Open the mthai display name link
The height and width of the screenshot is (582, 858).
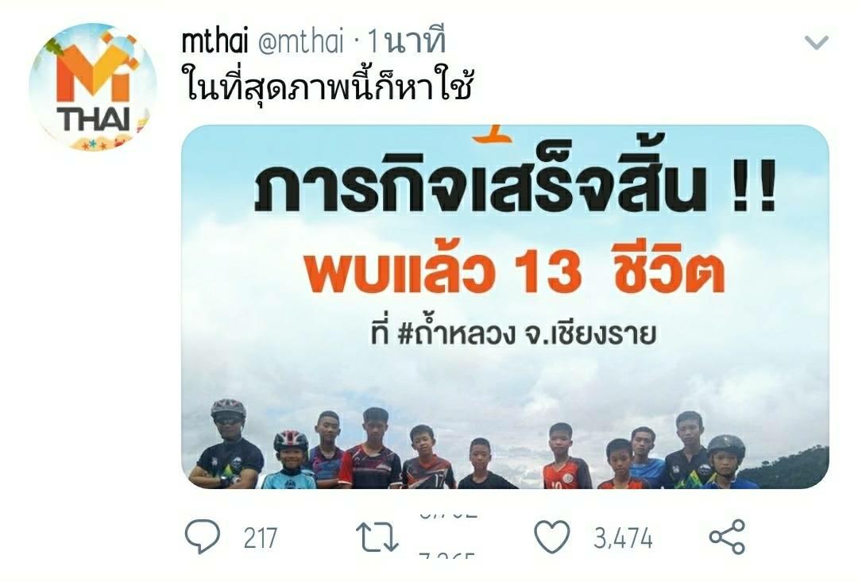pyautogui.click(x=214, y=41)
